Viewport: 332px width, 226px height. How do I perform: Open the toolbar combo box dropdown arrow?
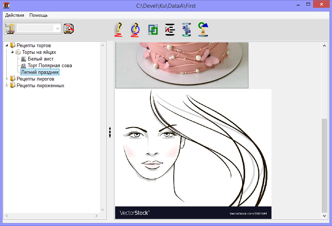[58, 28]
